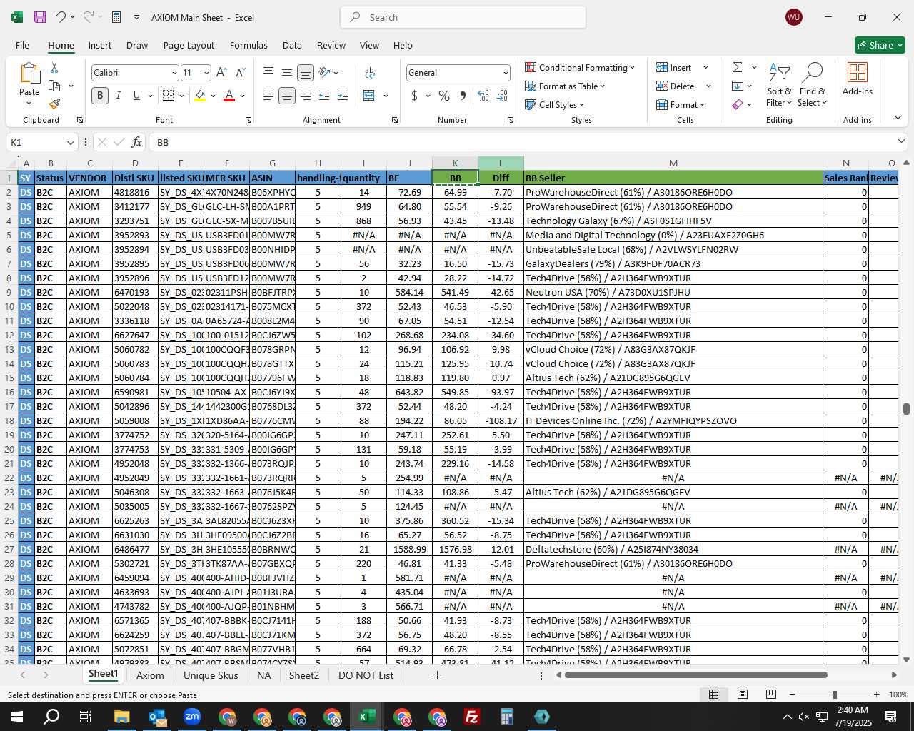Open the font name Calibri dropdown

174,73
